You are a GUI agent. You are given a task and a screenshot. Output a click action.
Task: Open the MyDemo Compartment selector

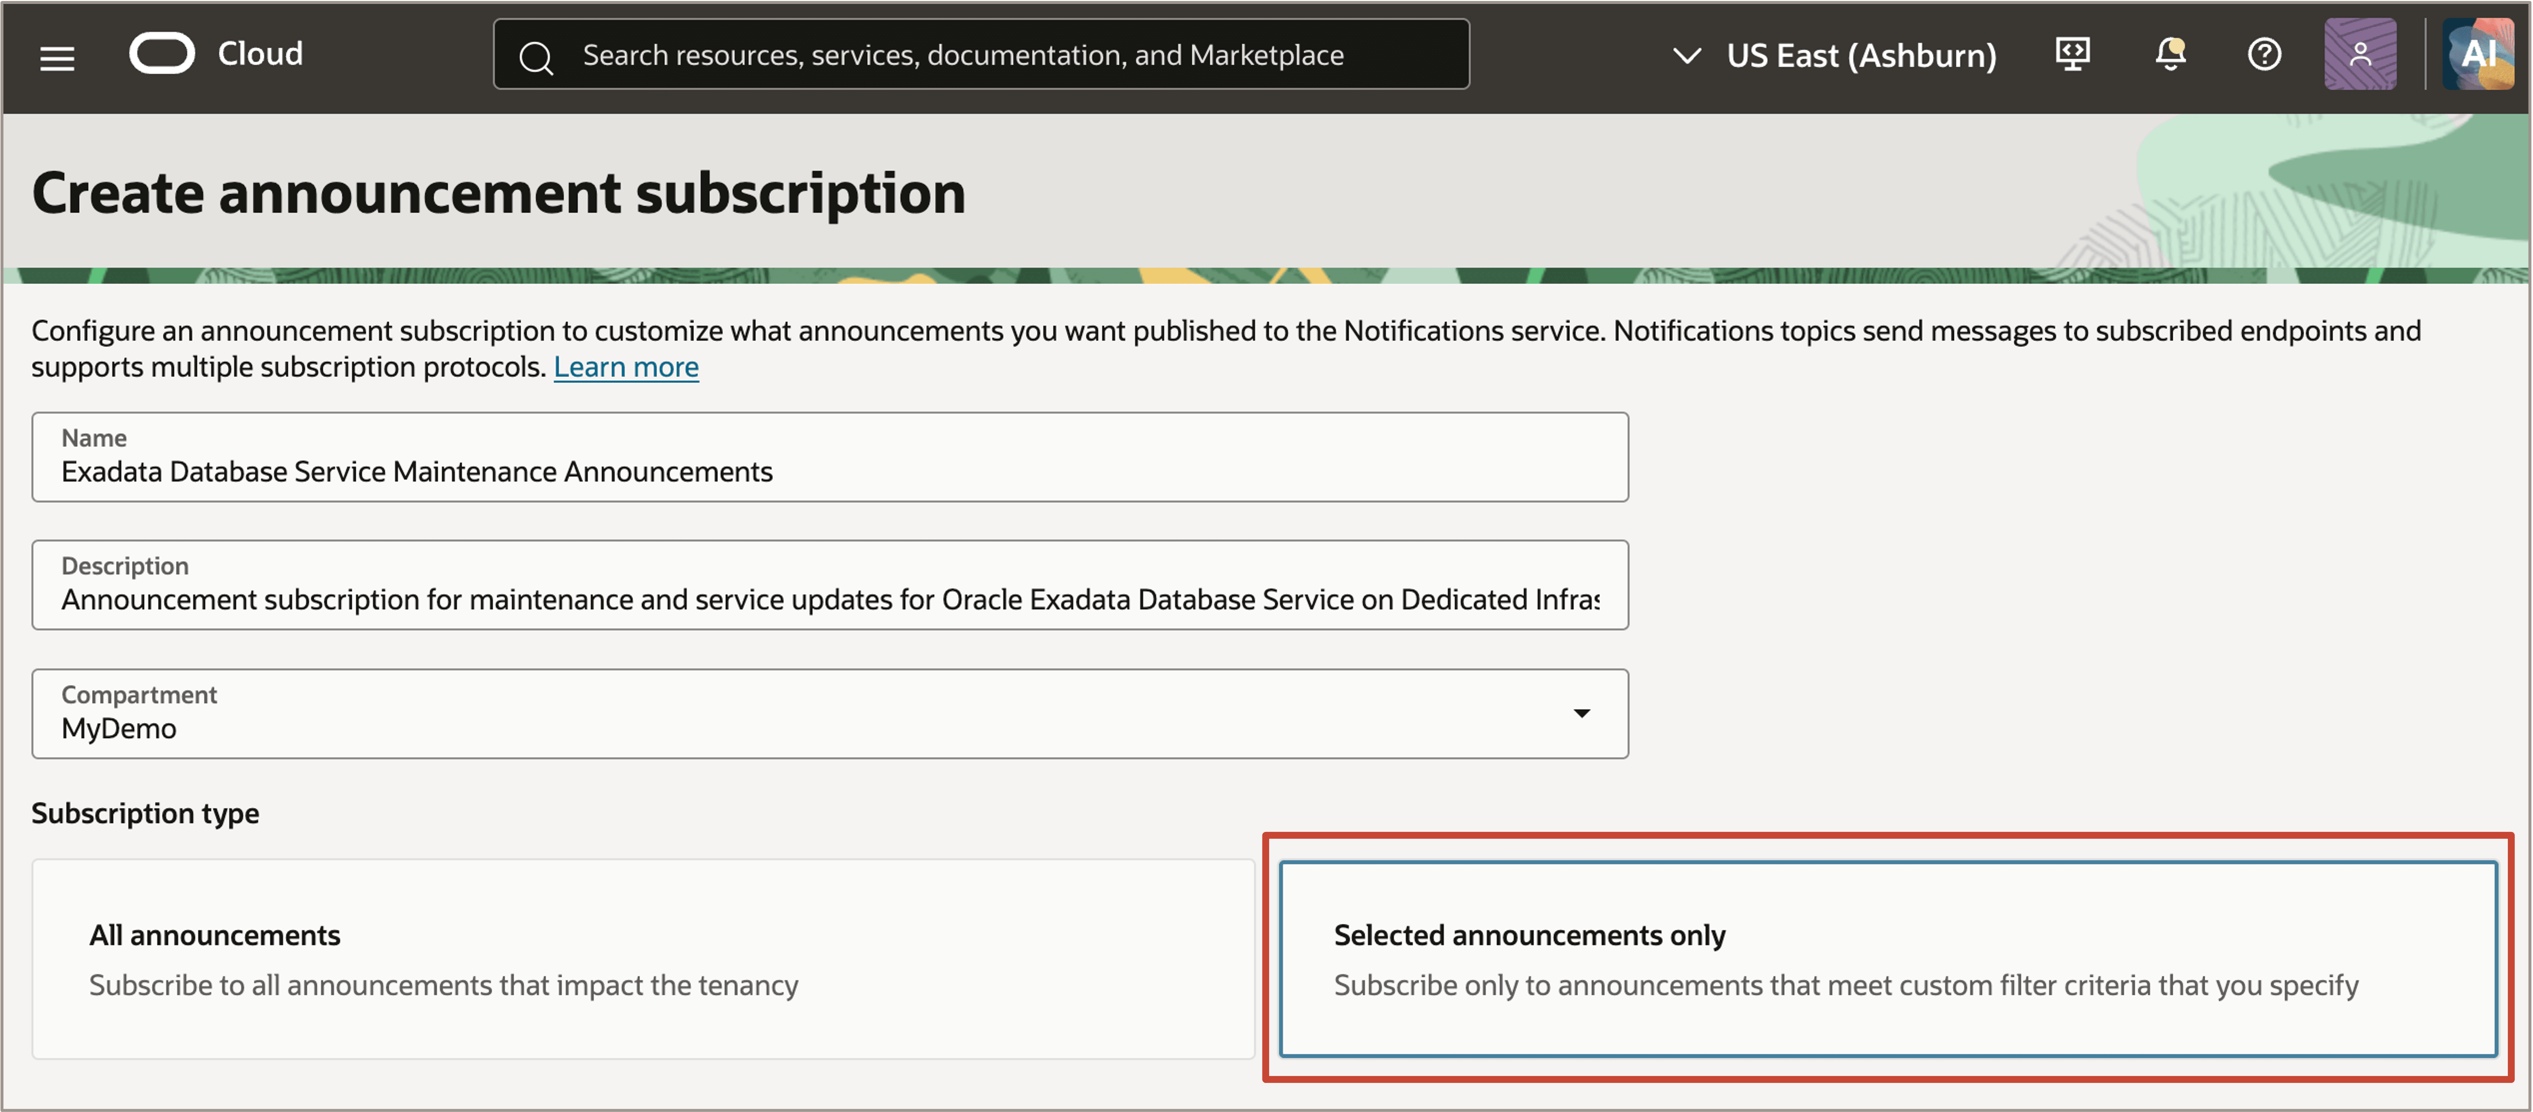pyautogui.click(x=830, y=713)
